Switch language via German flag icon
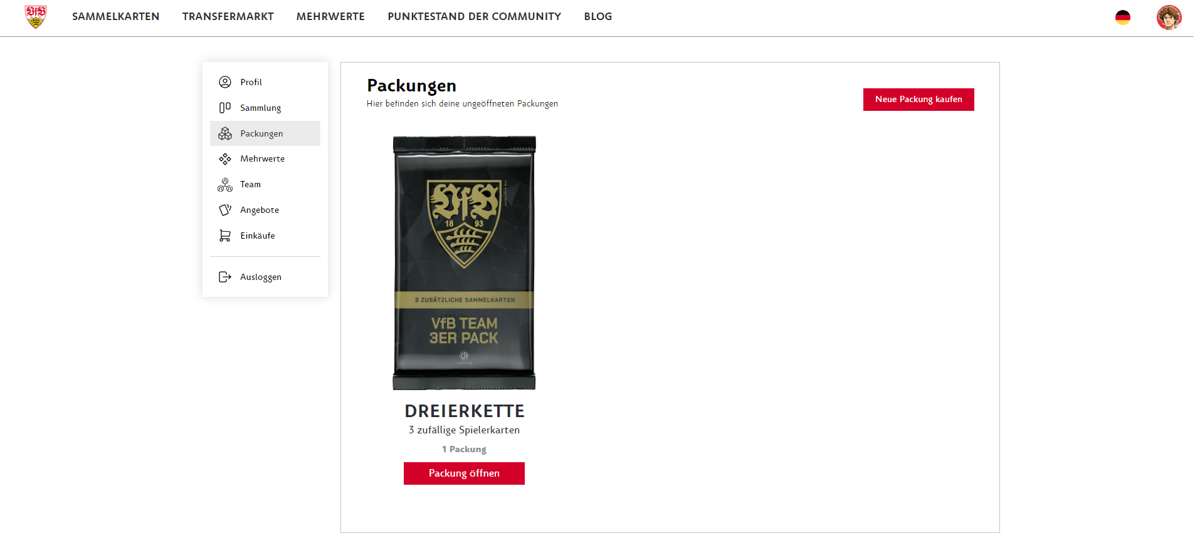Screen dimensions: 1195x553 click(1122, 18)
